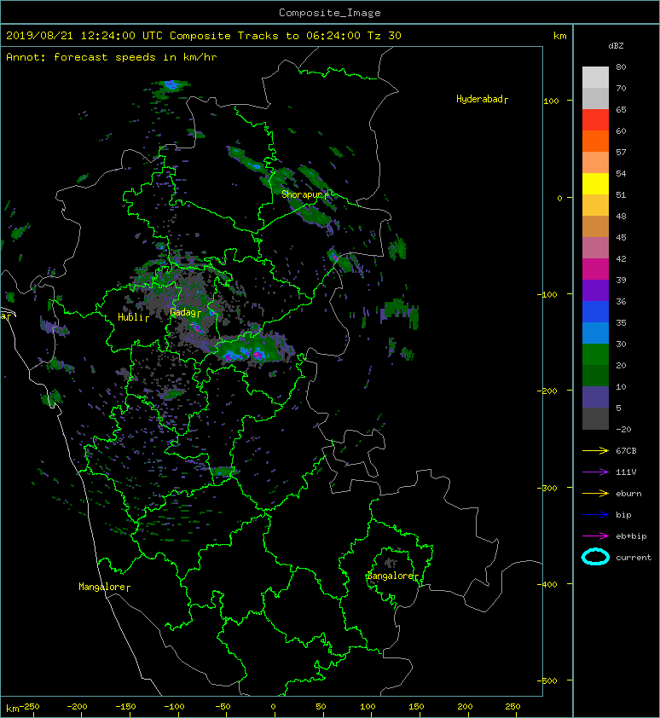Pick the mauve 45-42 dBZ swatch
This screenshot has width=660, height=718.
595,248
